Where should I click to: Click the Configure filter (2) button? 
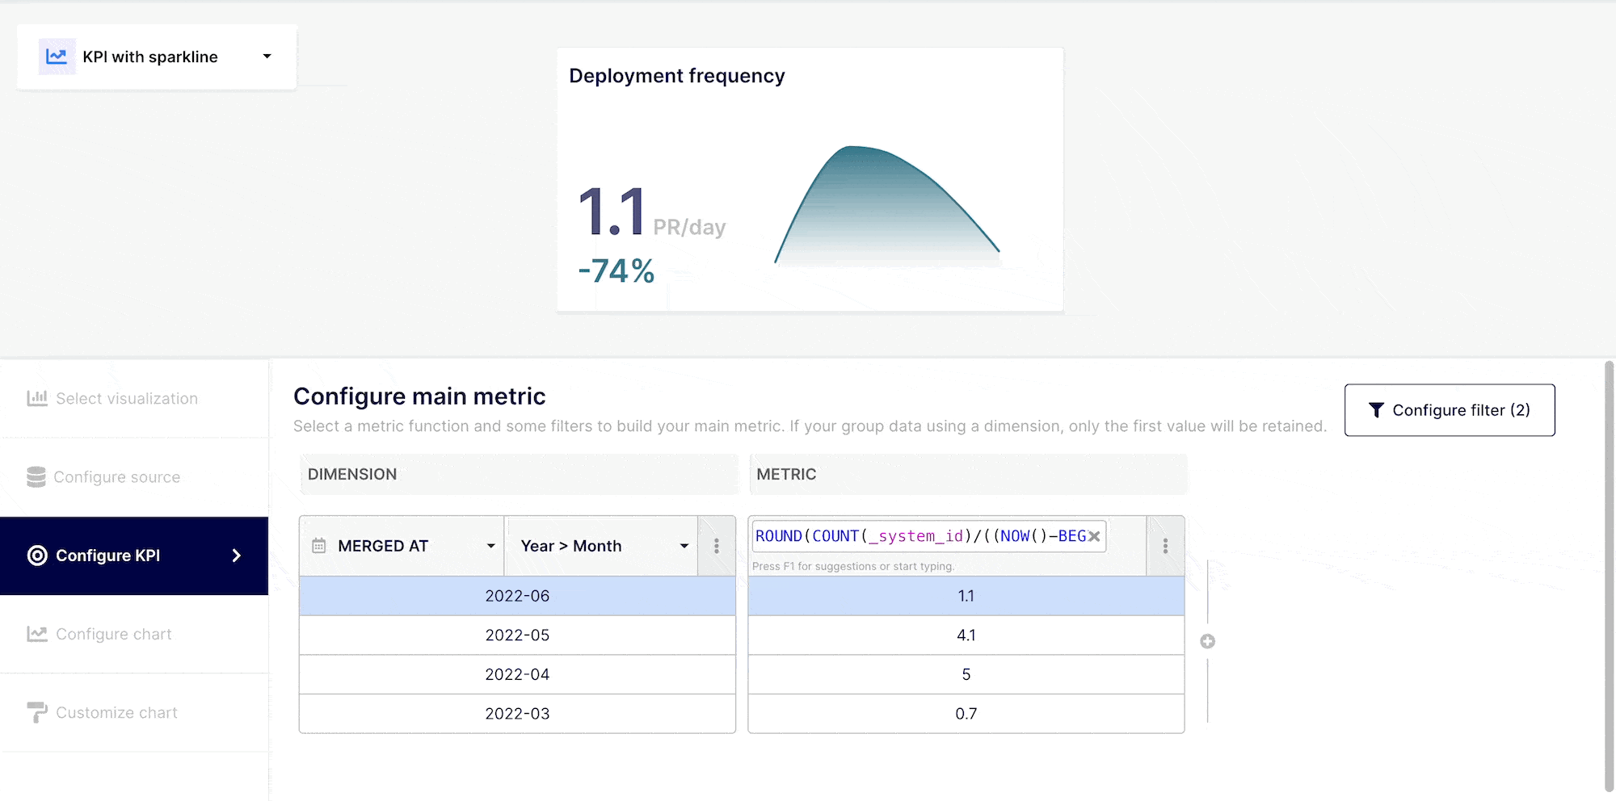click(x=1449, y=410)
